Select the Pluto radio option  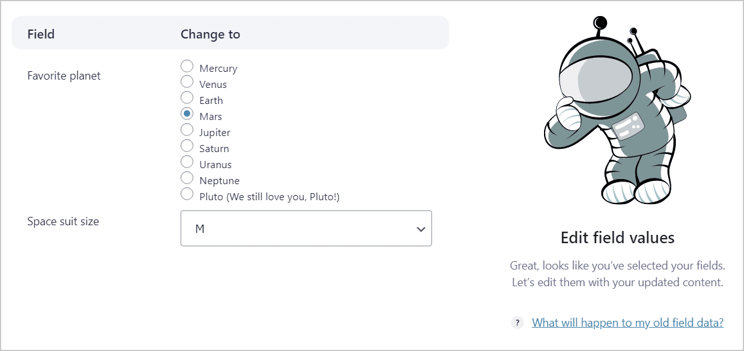click(x=187, y=194)
